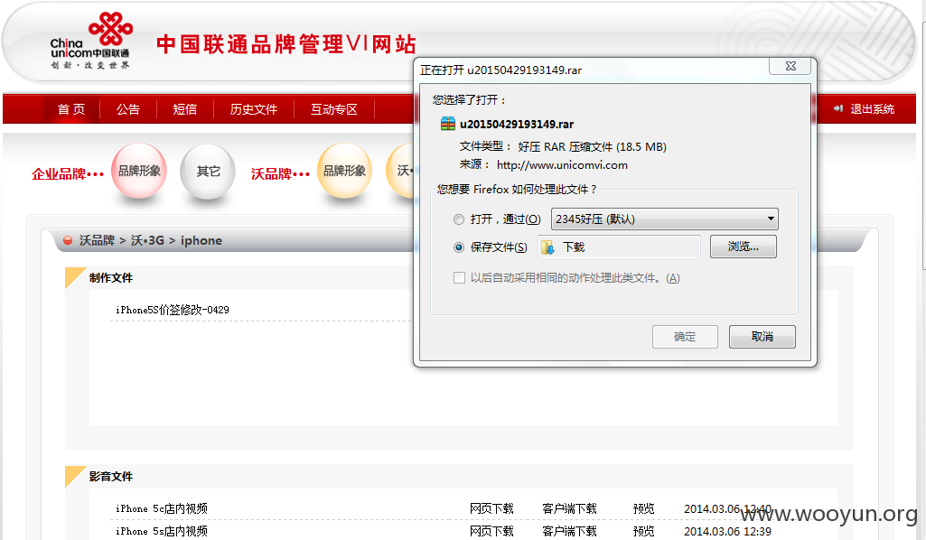
Task: Select the 打开，通过 radio option
Action: click(459, 219)
